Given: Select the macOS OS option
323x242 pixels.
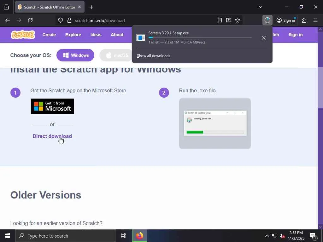Looking at the screenshot, I should coord(116,55).
